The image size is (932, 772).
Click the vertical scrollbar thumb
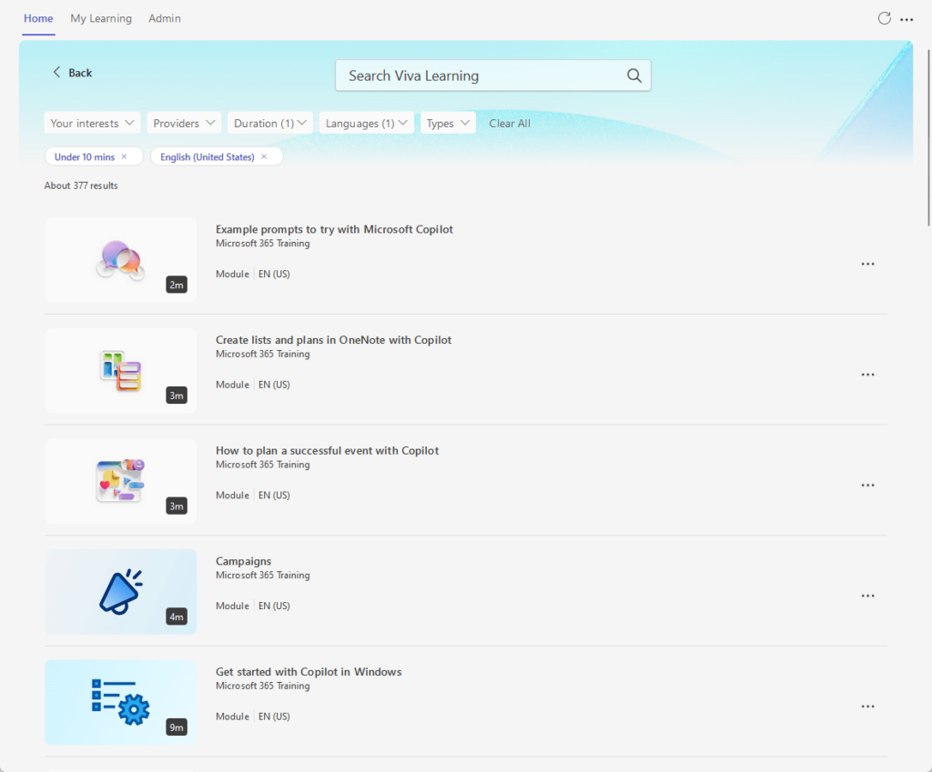pyautogui.click(x=929, y=138)
